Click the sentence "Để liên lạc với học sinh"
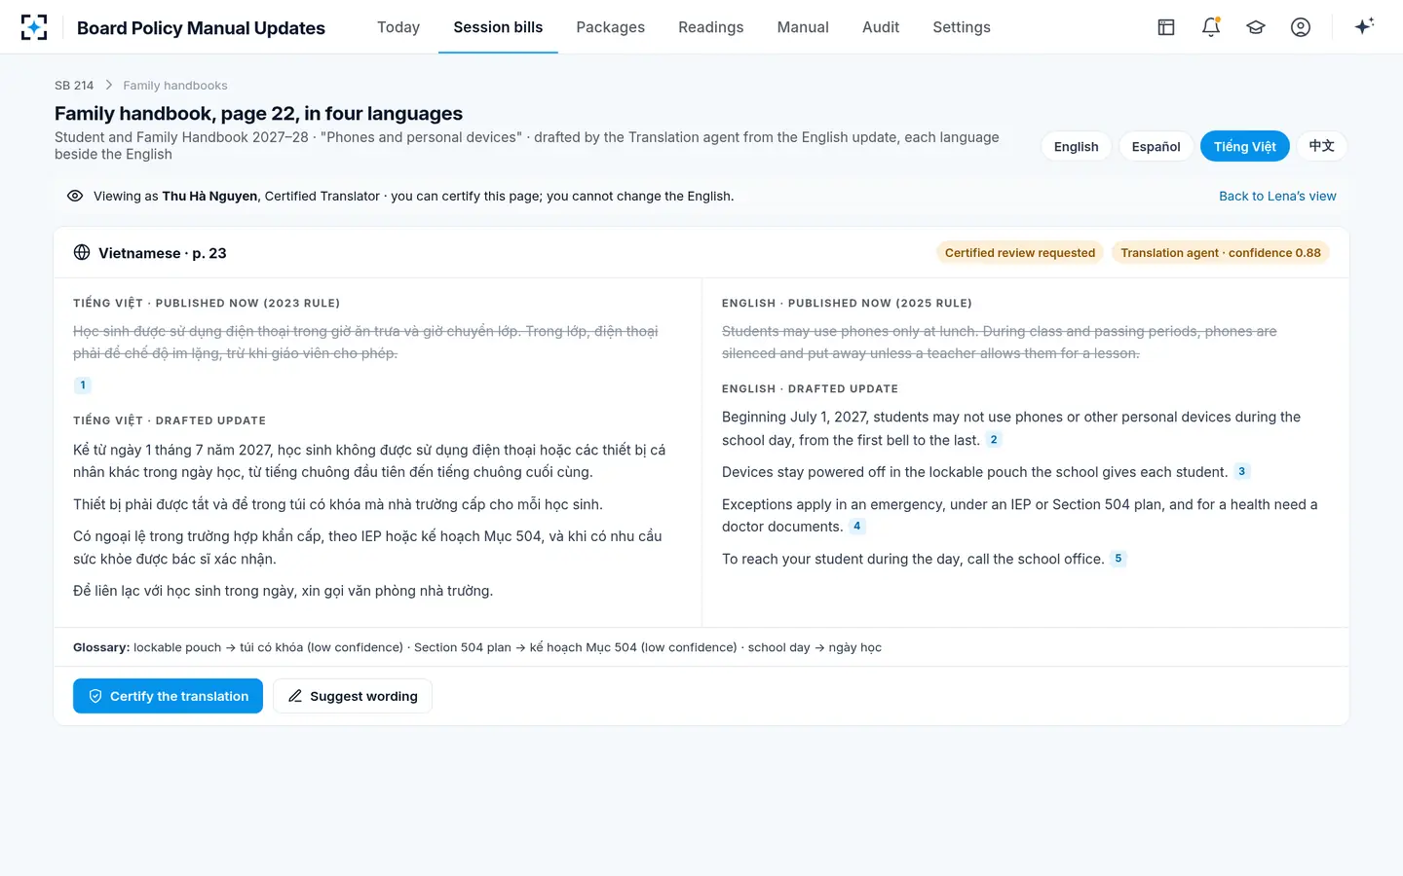 point(283,591)
